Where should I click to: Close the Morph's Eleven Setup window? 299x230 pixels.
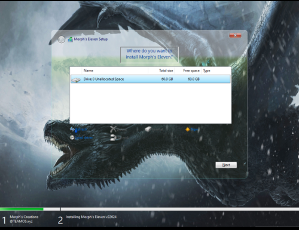235,35
